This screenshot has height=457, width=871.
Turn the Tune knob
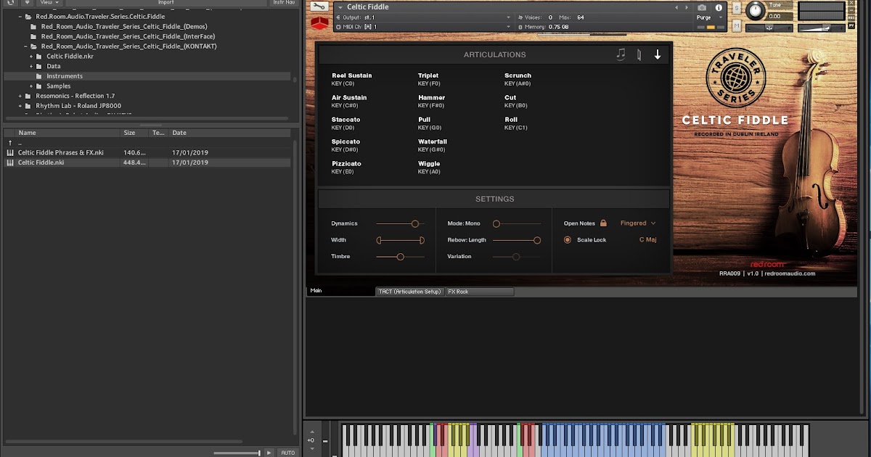tap(756, 10)
